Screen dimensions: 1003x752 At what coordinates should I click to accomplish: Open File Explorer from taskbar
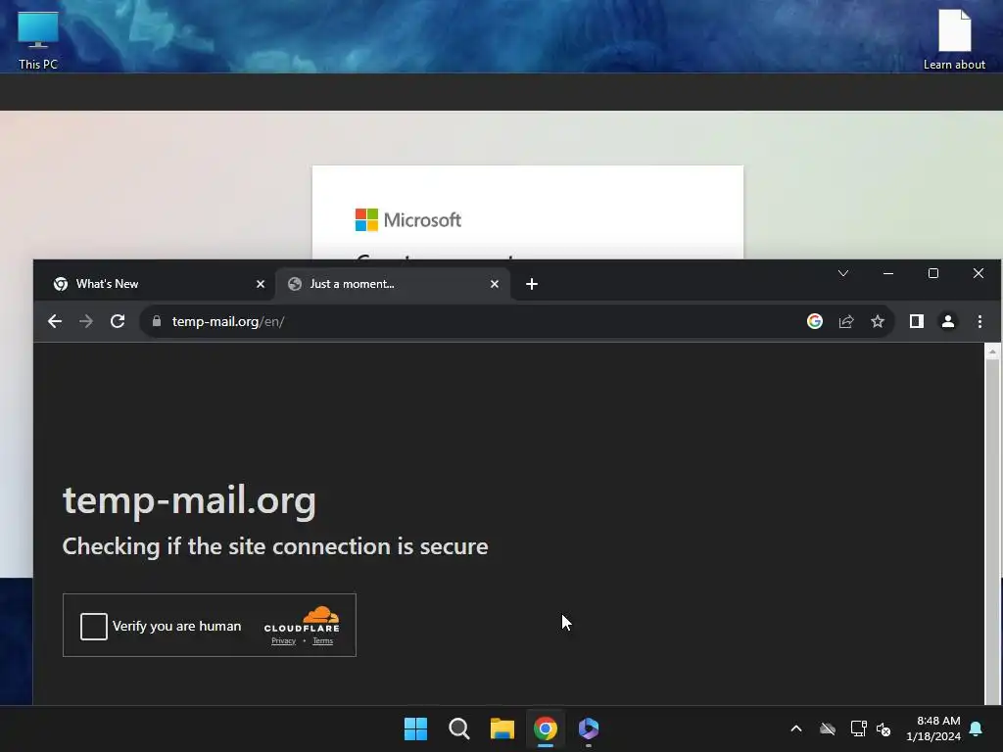[x=502, y=728]
